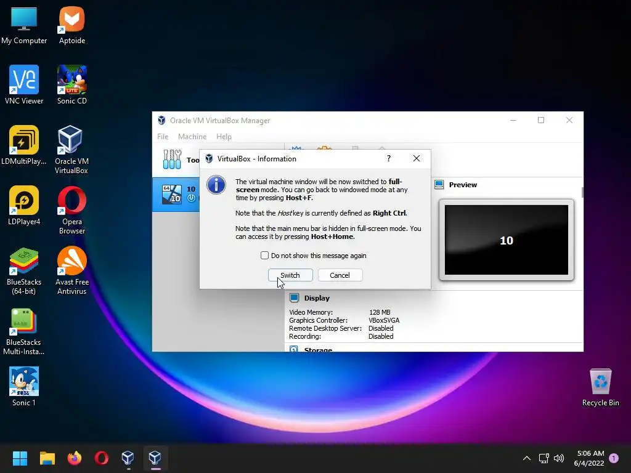
Task: Click the help question mark in dialog
Action: (x=389, y=158)
